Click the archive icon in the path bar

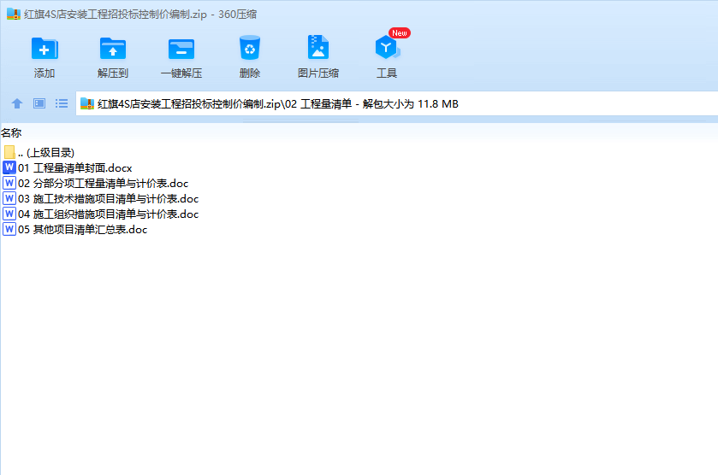[87, 103]
